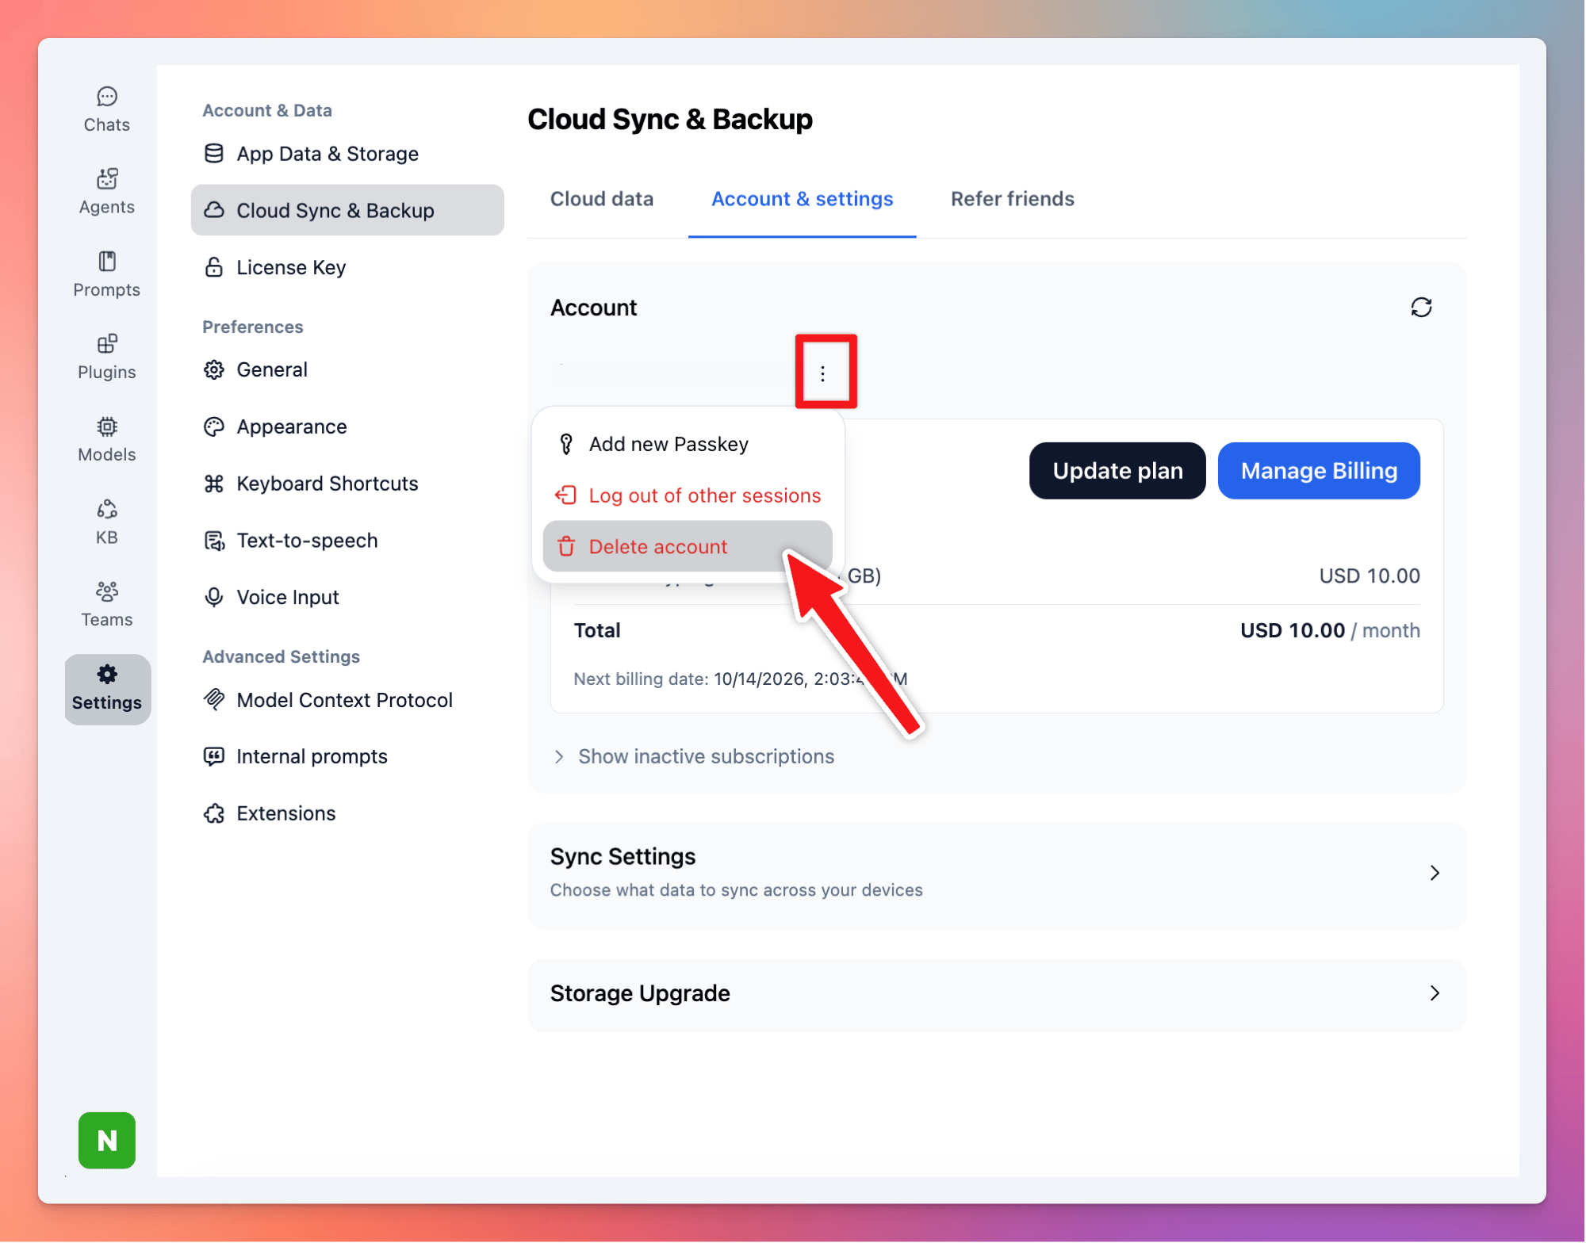Click the Sync Settings heading

coord(623,857)
